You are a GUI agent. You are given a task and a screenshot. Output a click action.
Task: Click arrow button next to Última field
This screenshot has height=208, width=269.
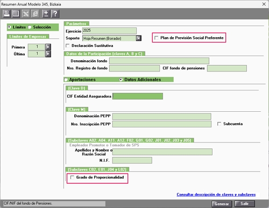tap(48, 54)
